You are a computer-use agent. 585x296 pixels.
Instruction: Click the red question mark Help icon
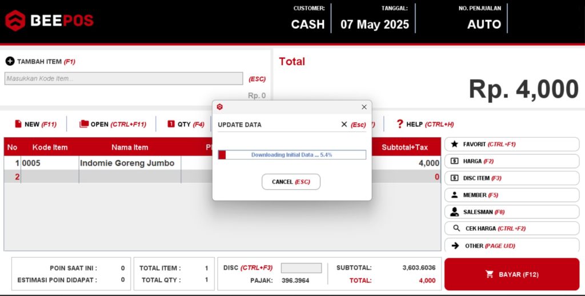(399, 124)
